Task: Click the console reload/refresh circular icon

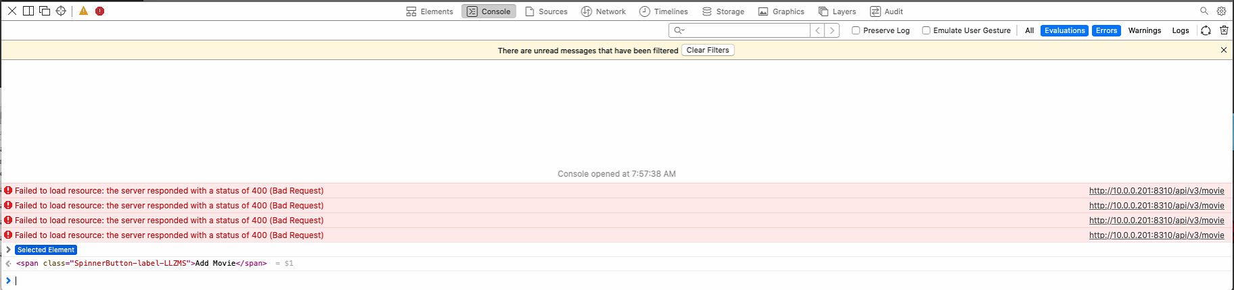Action: coord(1206,30)
